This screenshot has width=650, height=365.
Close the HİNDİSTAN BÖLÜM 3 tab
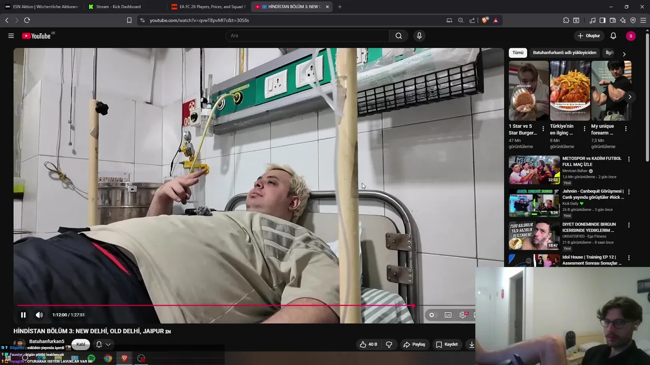pos(327,7)
